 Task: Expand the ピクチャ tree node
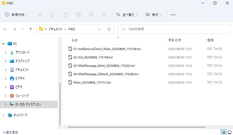[5, 78]
